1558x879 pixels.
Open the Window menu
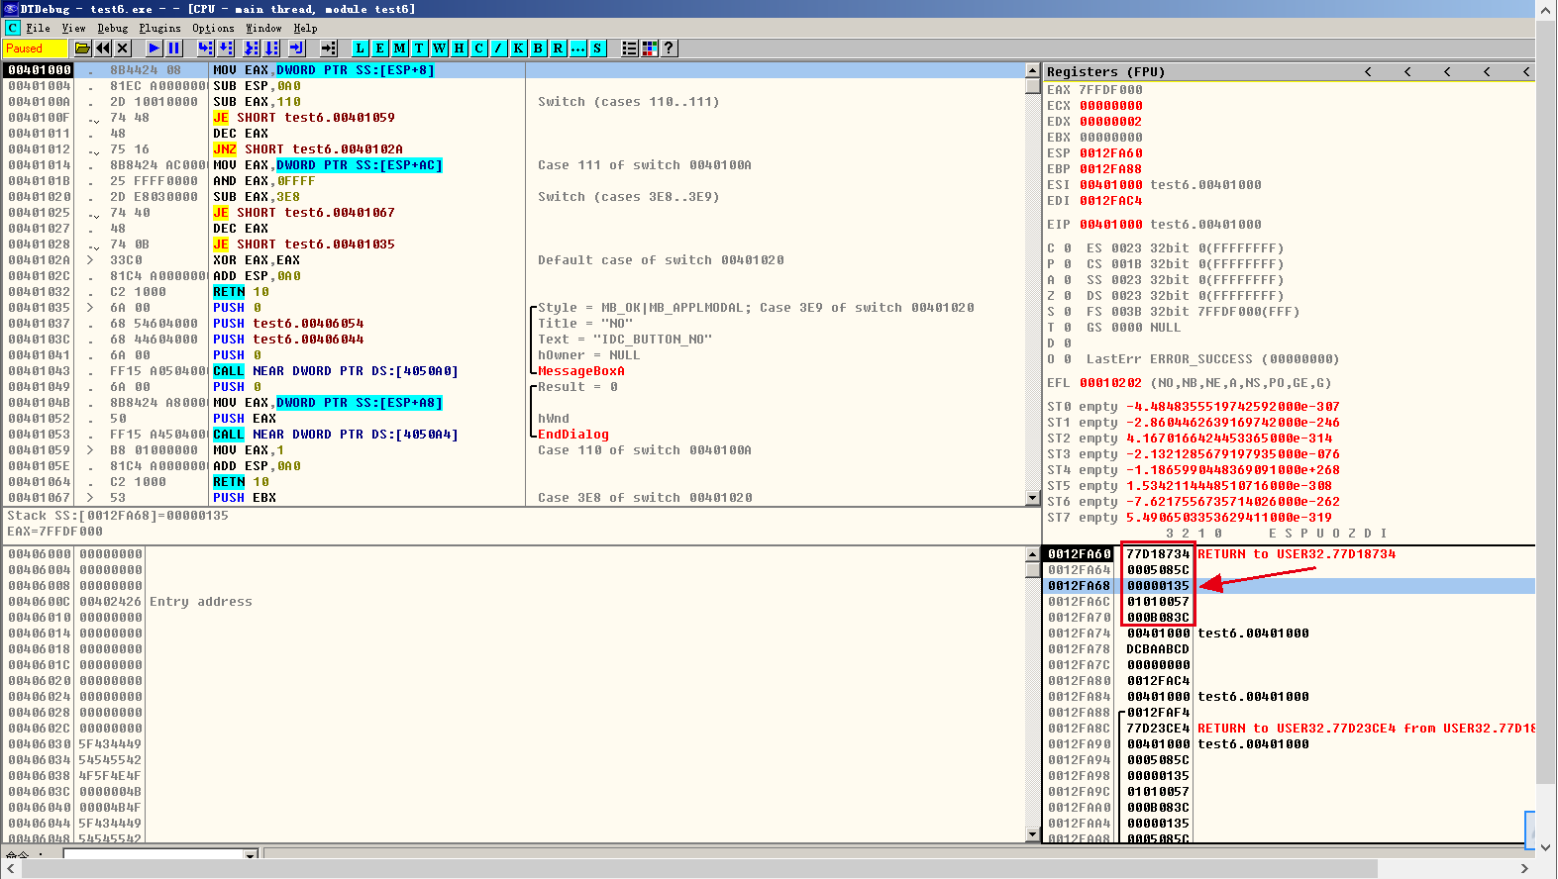coord(263,28)
